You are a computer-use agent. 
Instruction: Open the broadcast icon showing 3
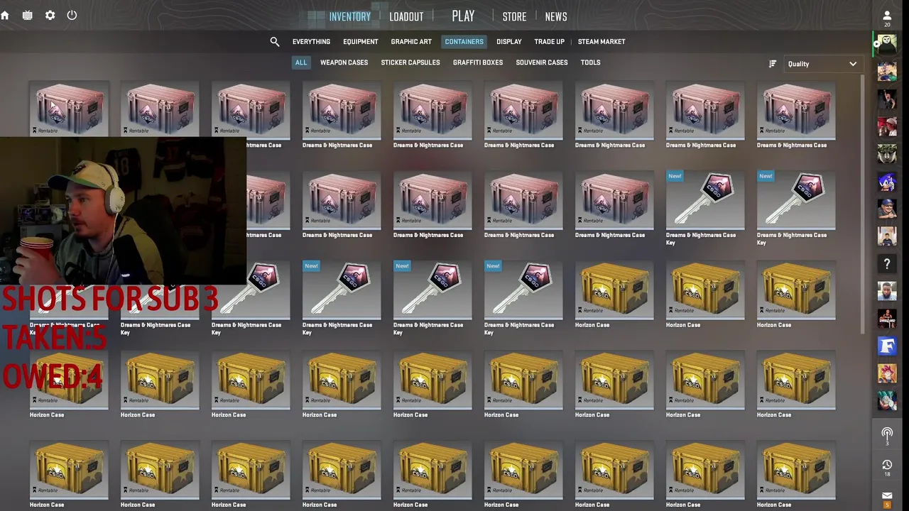tap(887, 435)
